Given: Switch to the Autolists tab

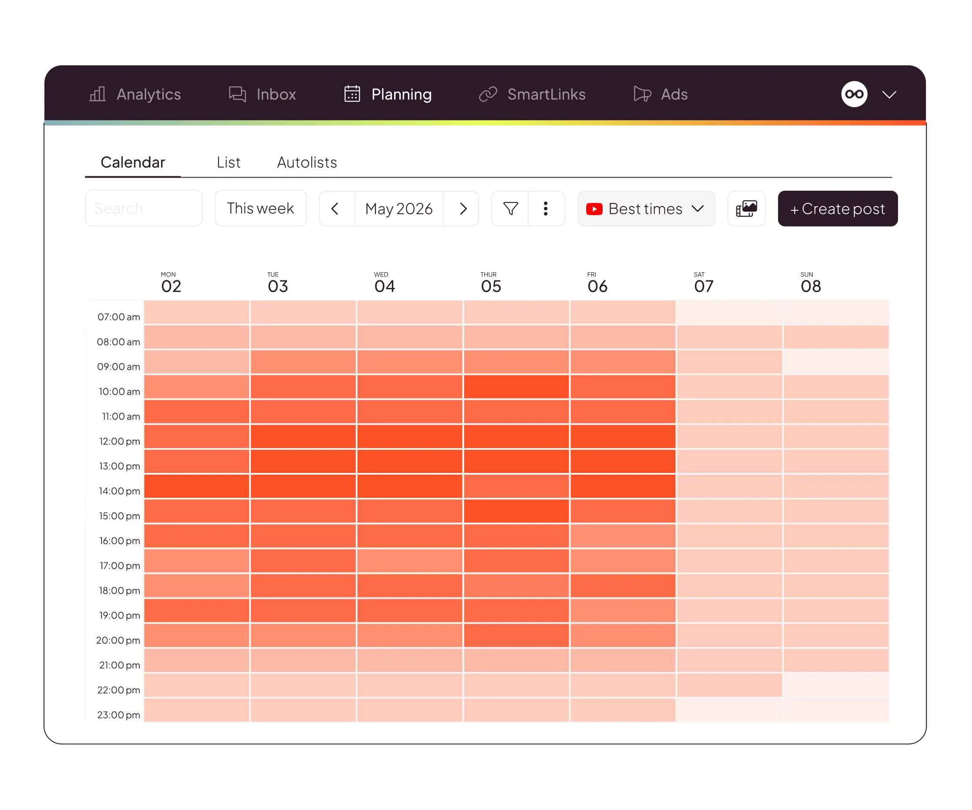Looking at the screenshot, I should tap(307, 162).
